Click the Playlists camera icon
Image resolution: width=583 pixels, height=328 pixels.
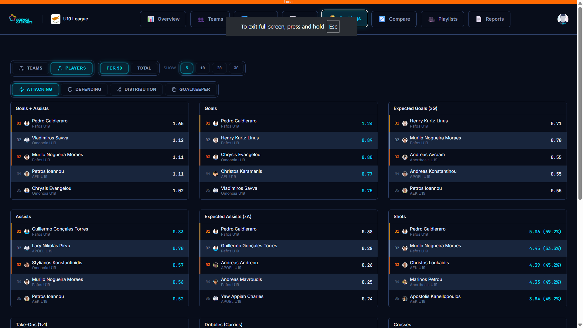point(431,19)
